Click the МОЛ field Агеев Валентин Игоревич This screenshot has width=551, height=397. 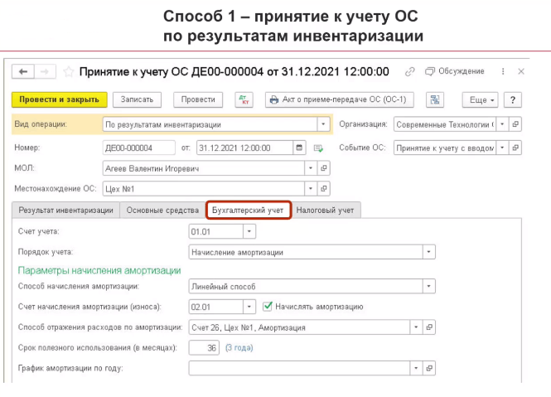click(x=204, y=168)
